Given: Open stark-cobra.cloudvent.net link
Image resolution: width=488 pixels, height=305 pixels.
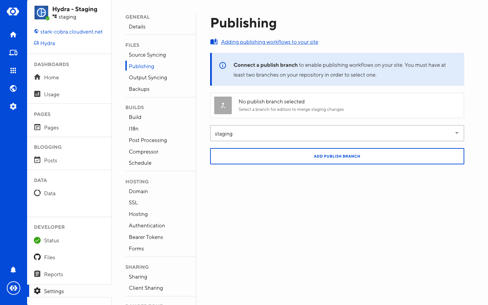Looking at the screenshot, I should (x=71, y=32).
